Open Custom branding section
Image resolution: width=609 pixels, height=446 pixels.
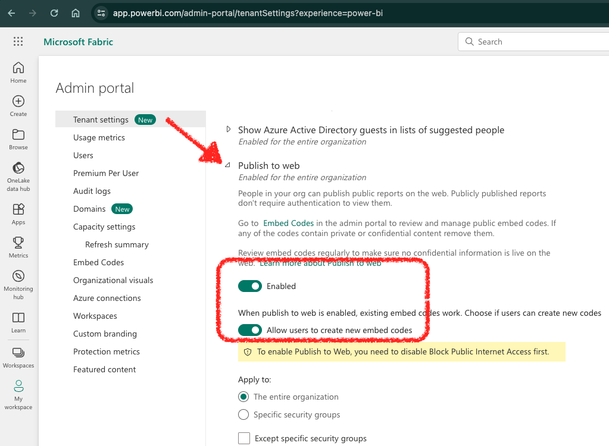tap(105, 334)
